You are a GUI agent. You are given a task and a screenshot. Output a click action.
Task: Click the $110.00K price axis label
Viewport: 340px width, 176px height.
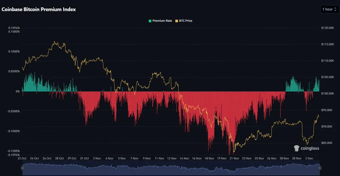point(328,61)
